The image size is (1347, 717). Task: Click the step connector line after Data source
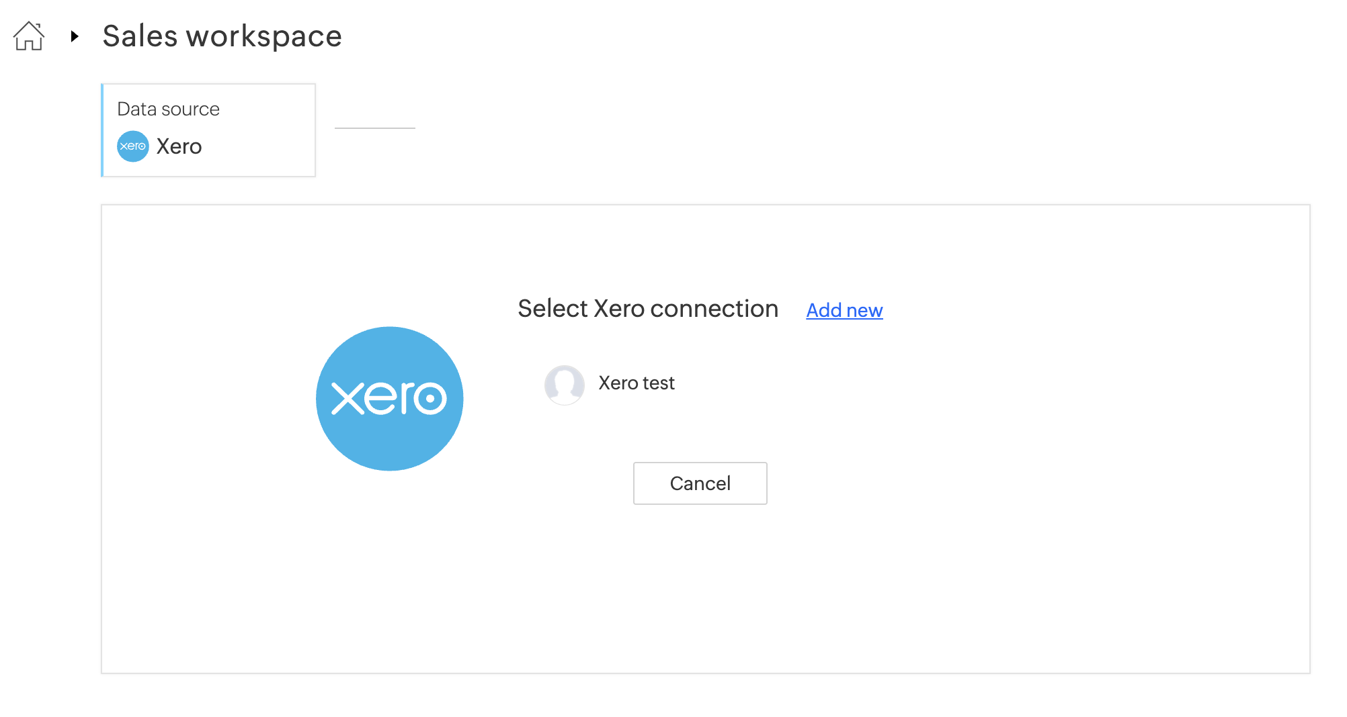pyautogui.click(x=374, y=128)
